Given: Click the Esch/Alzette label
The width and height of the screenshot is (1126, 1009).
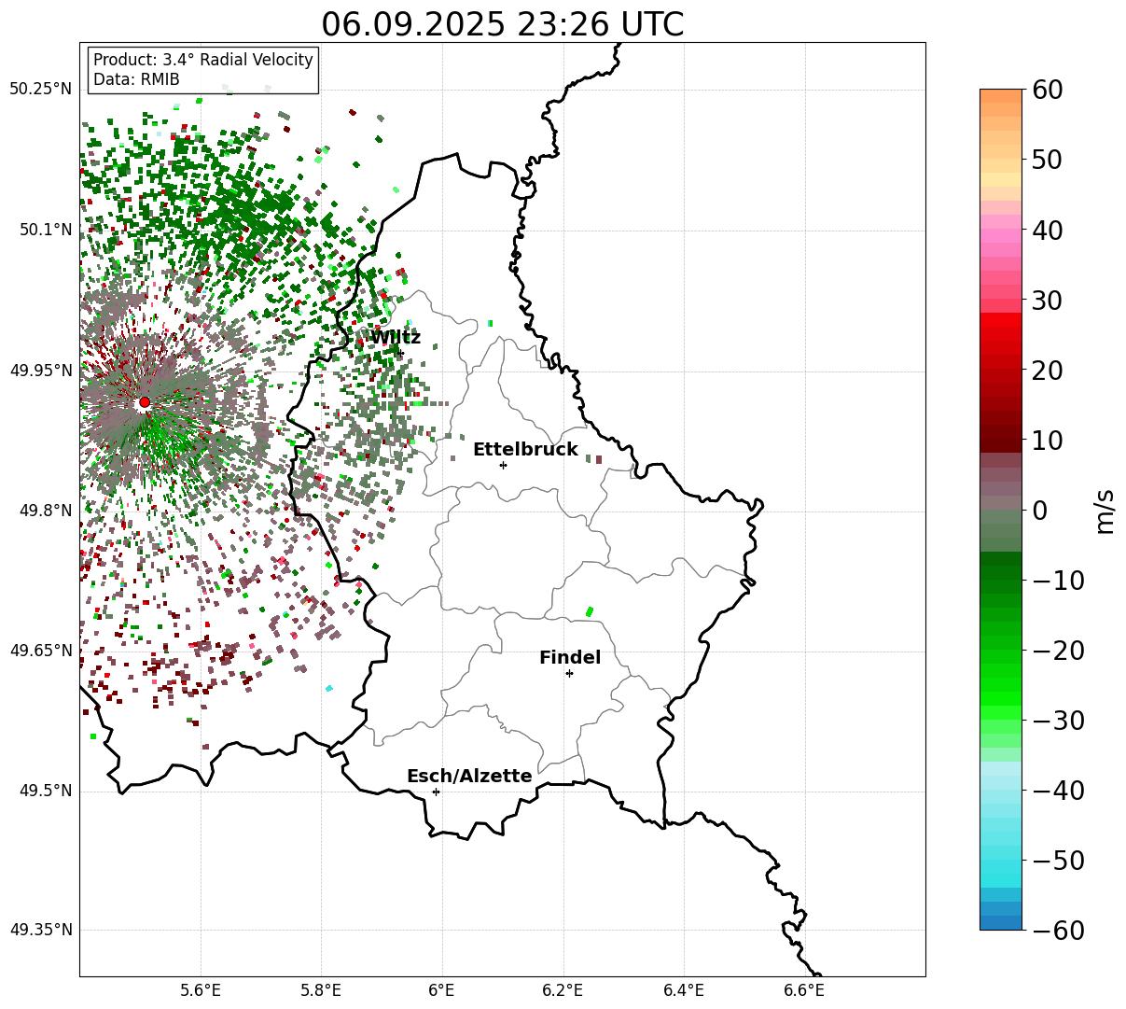Looking at the screenshot, I should click(469, 777).
